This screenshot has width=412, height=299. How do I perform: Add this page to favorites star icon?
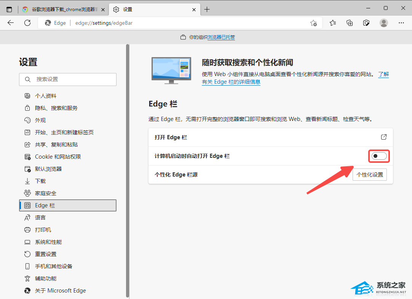pos(313,23)
